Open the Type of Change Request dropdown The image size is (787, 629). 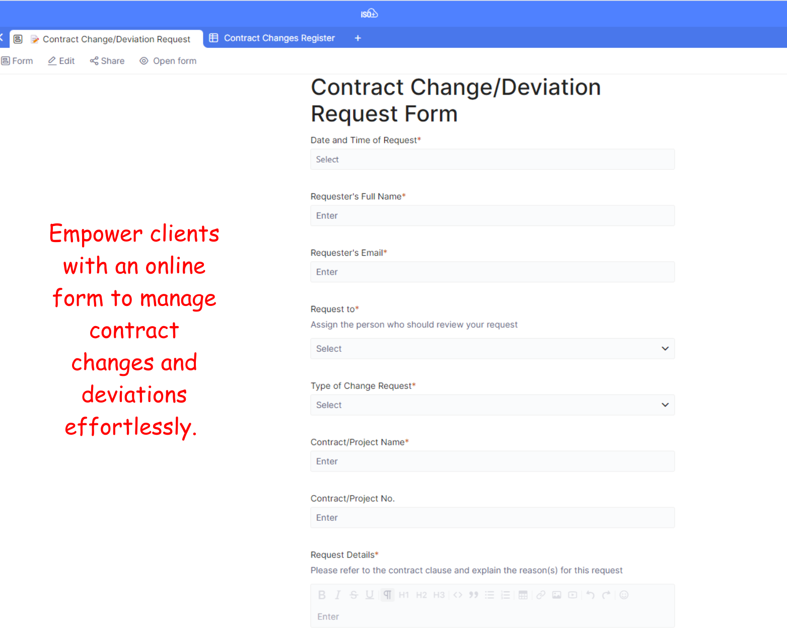click(492, 405)
